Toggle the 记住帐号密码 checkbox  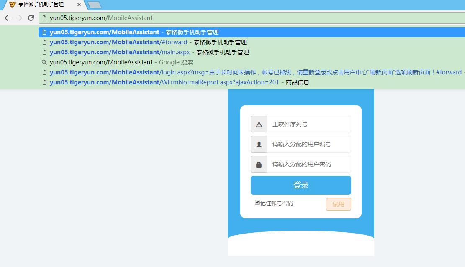click(257, 203)
